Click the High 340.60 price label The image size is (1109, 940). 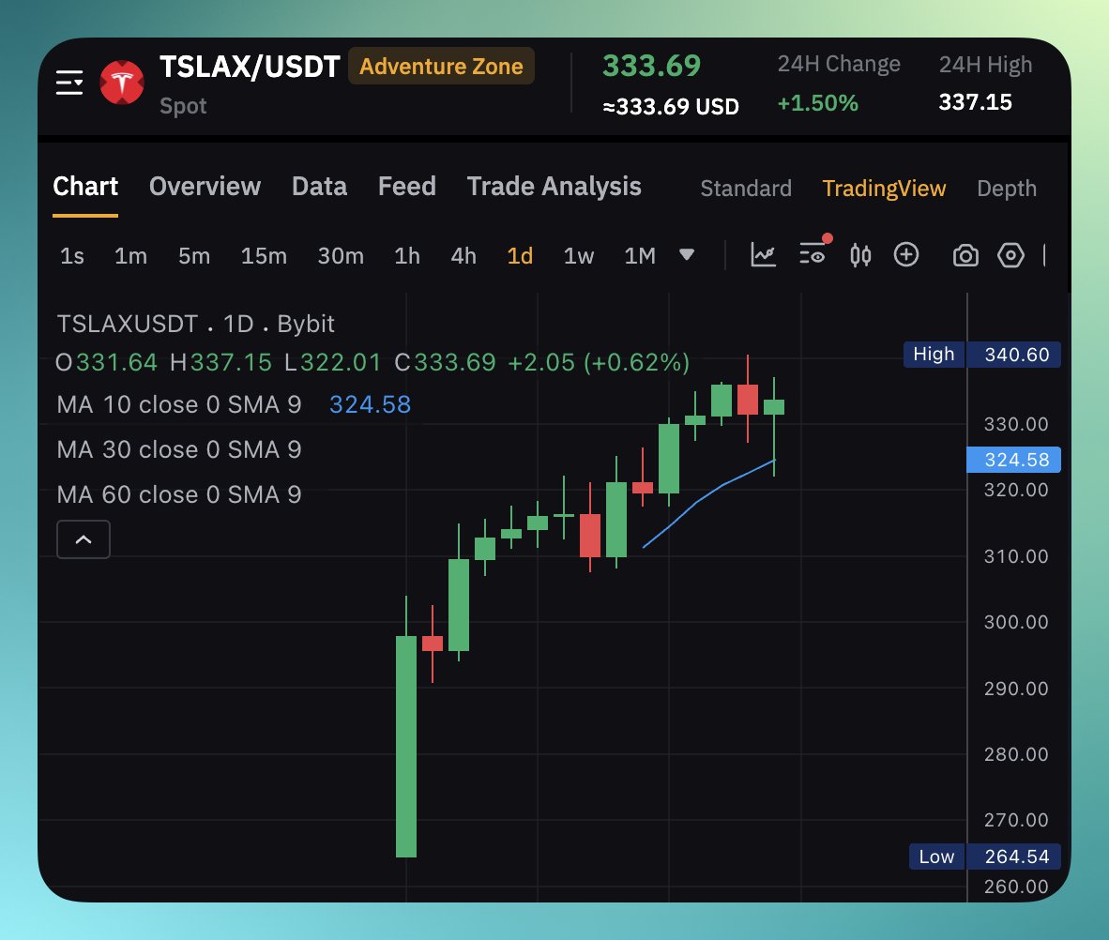pyautogui.click(x=981, y=355)
